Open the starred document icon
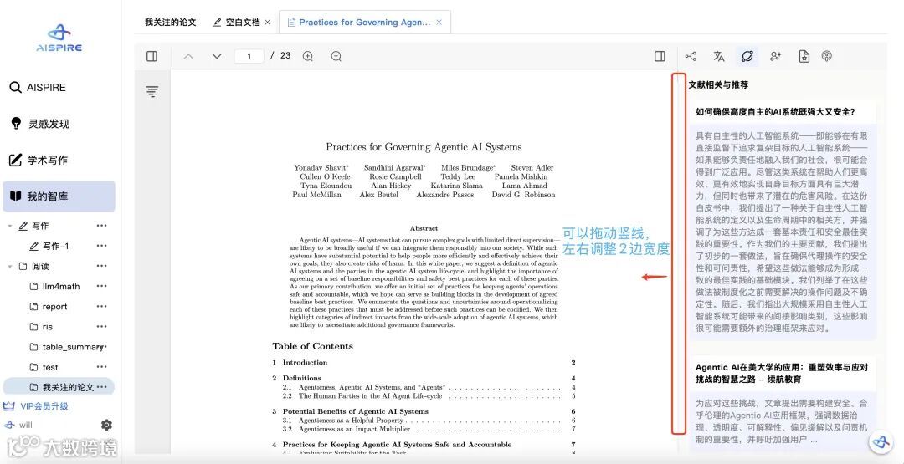The height and width of the screenshot is (464, 904). point(804,56)
